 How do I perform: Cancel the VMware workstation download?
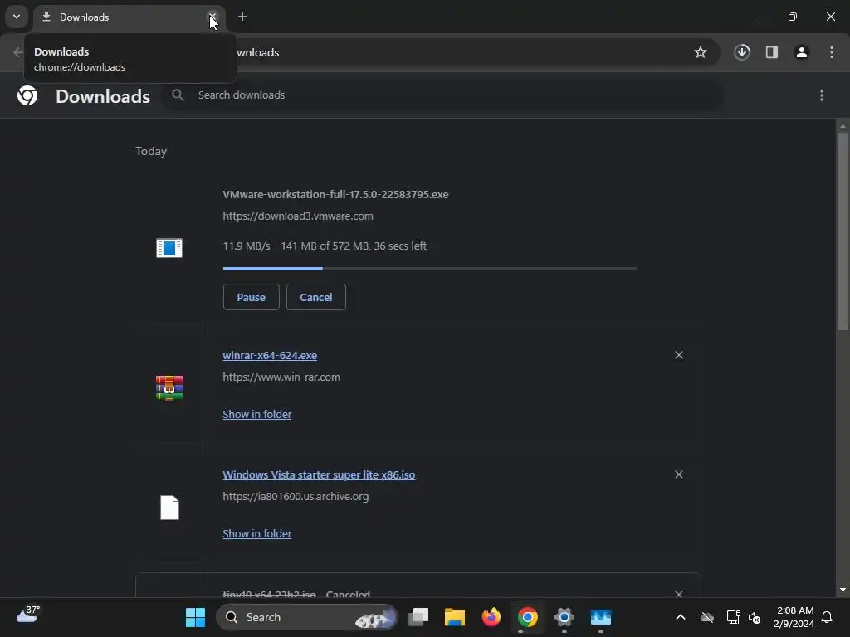point(316,297)
